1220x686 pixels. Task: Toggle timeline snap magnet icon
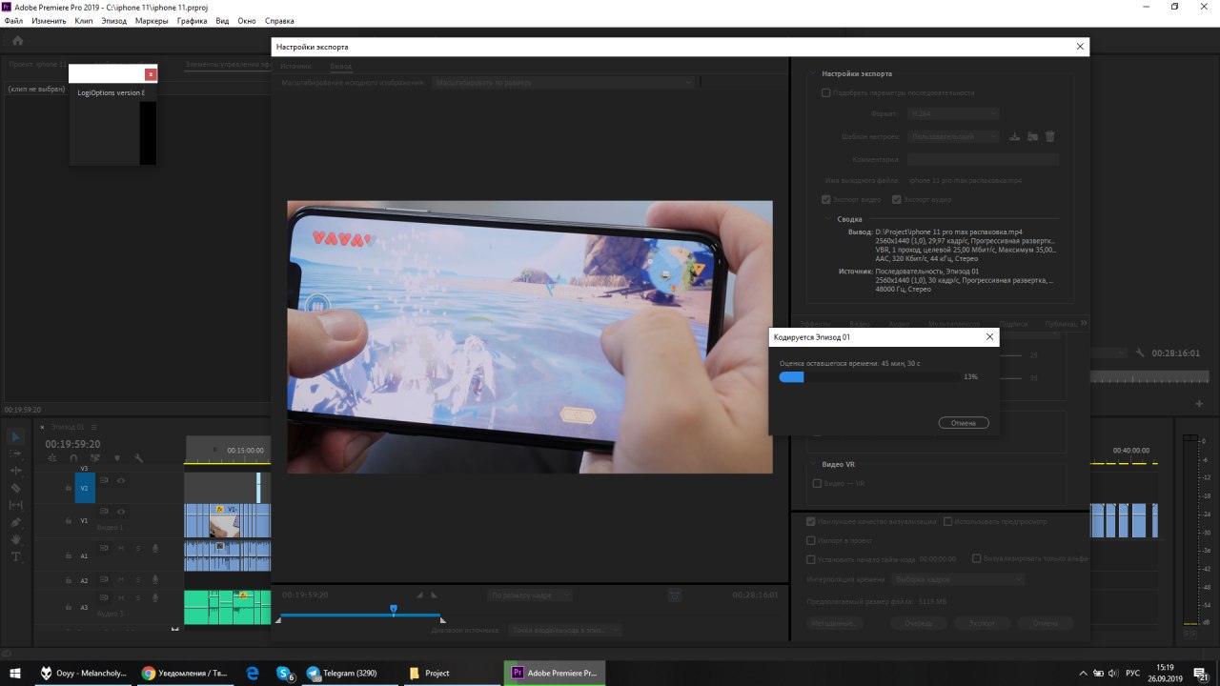tap(73, 458)
